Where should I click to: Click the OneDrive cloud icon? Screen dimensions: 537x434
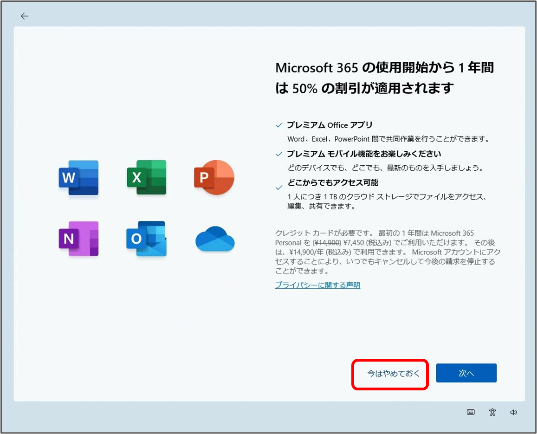(215, 239)
